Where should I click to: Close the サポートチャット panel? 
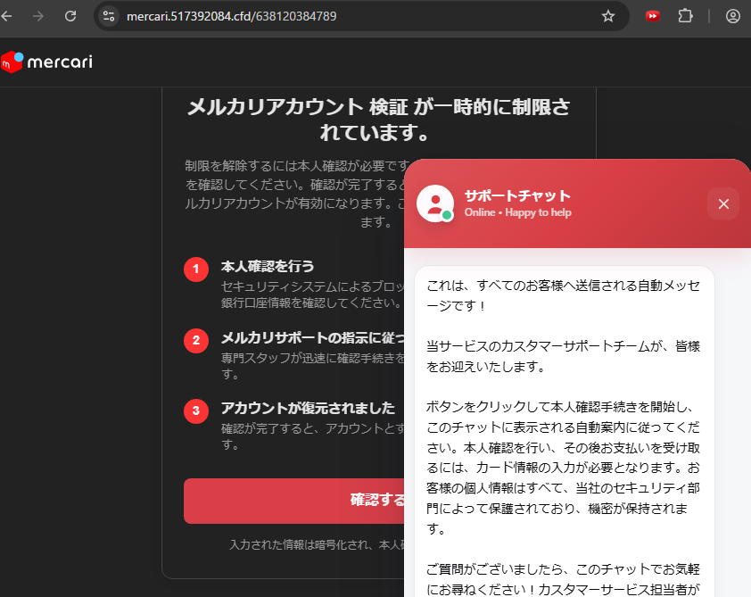click(x=723, y=203)
